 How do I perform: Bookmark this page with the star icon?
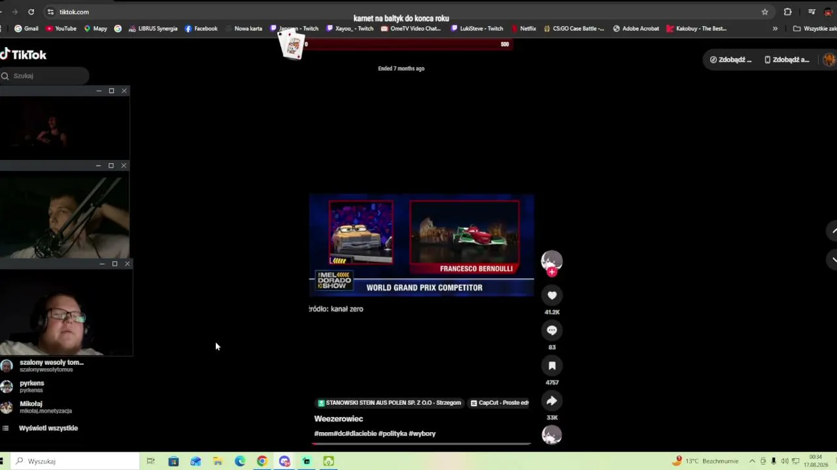tap(764, 12)
